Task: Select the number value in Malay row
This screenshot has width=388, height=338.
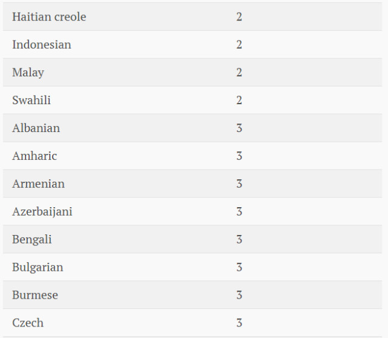Action: 239,73
